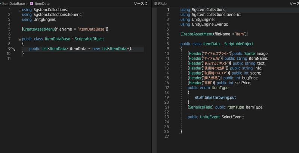Viewport: 299px width, 153px height.
Task: Collapse the ItemDataBase class fold marker
Action: click(x=19, y=39)
